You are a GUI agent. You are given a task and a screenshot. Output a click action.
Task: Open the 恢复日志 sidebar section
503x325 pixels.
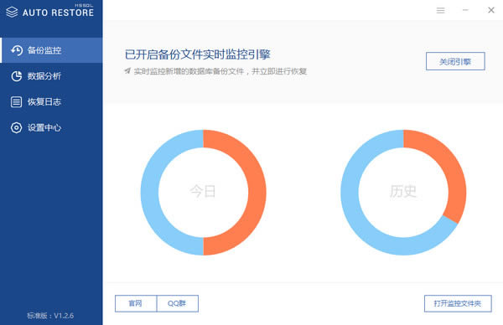pyautogui.click(x=51, y=102)
